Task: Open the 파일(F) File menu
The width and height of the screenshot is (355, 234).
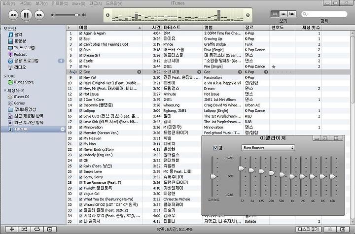Action: coord(9,3)
